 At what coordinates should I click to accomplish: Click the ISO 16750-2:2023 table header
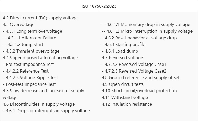click(x=99, y=6)
